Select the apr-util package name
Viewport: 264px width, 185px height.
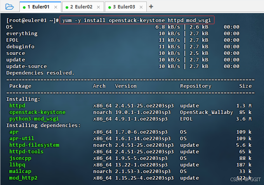[x=22, y=138]
